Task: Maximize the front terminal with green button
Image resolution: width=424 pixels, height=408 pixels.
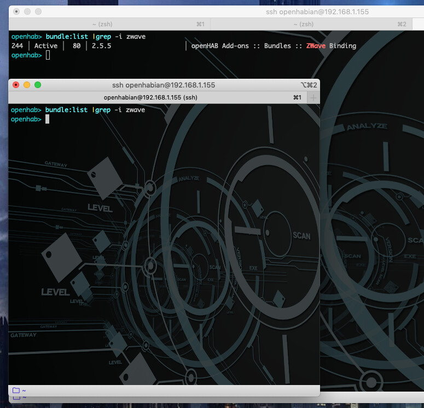Action: tap(38, 85)
